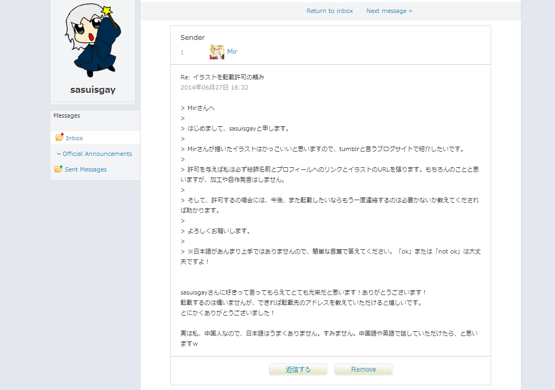Open Official Announcements in the sidebar
The height and width of the screenshot is (390, 555).
coord(97,154)
